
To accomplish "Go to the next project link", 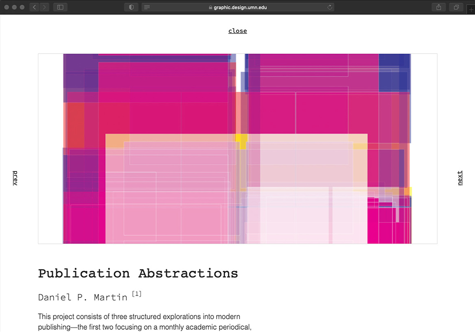I will coord(459,178).
